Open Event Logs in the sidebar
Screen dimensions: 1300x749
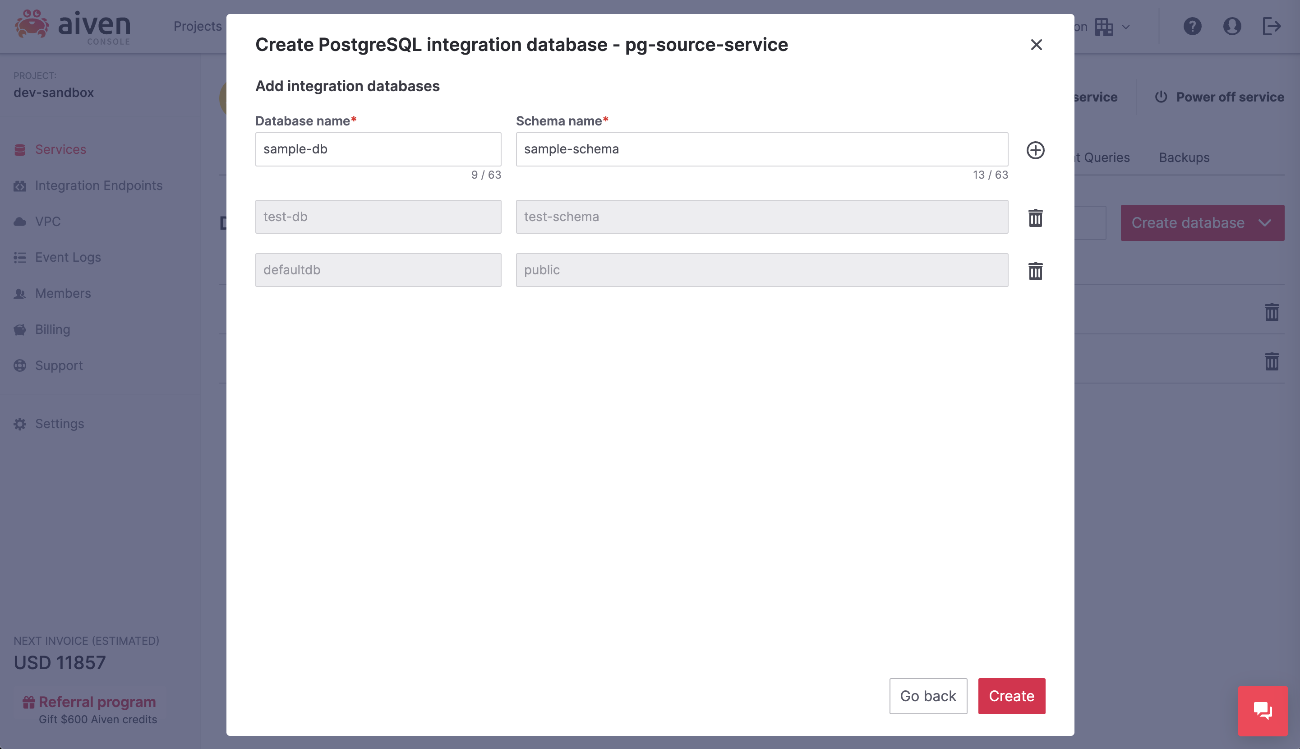[68, 258]
